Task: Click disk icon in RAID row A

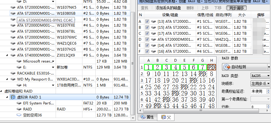Action: coord(153,22)
